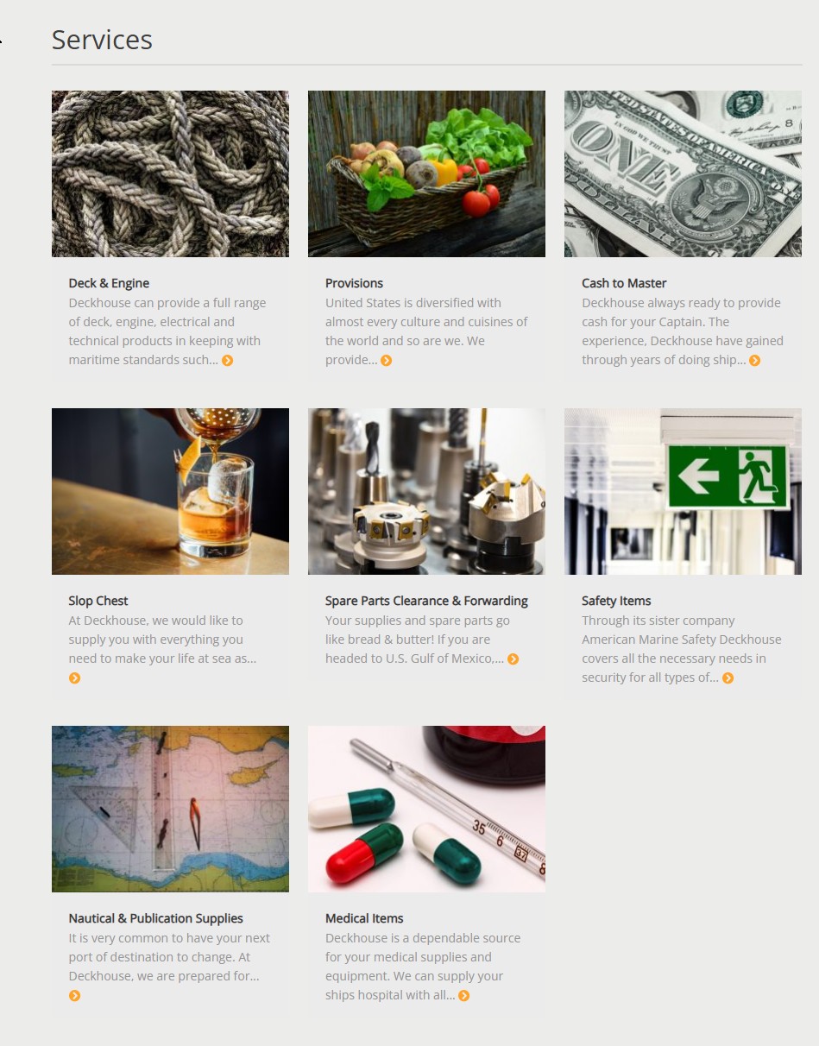The image size is (819, 1046).
Task: Click the orange arrow in Spare Parts Clearance card
Action: (x=513, y=659)
